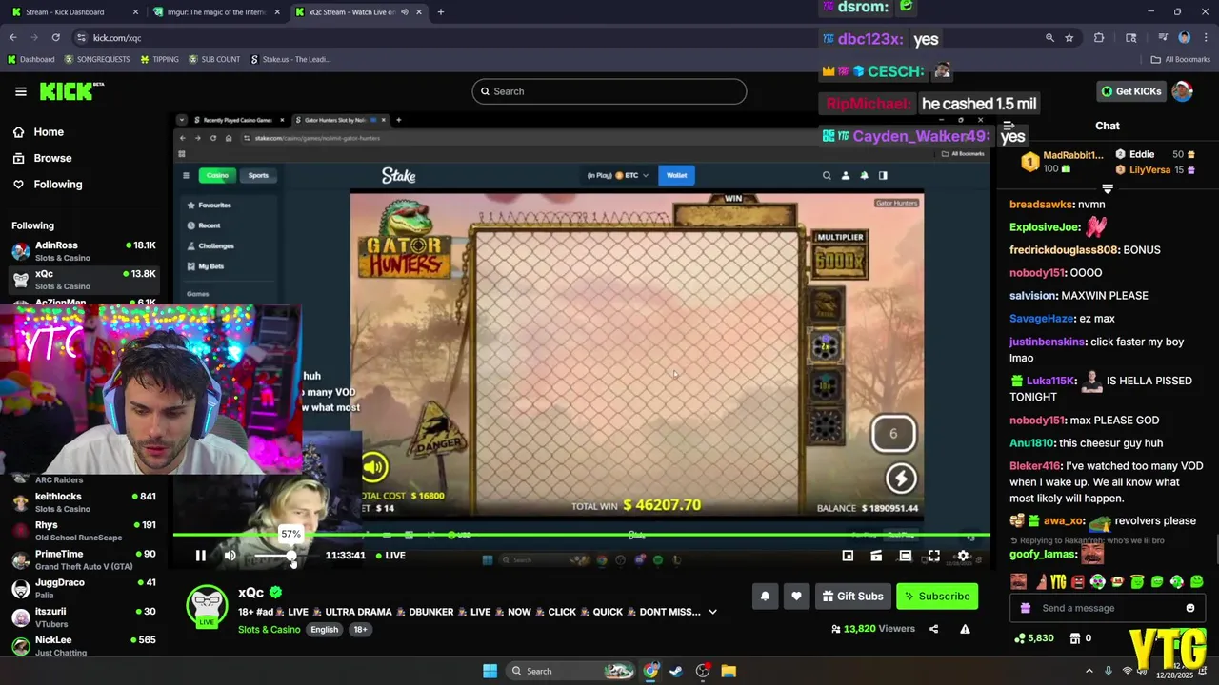Open the channel points 5,830 balance
The width and height of the screenshot is (1219, 685).
tap(1033, 638)
